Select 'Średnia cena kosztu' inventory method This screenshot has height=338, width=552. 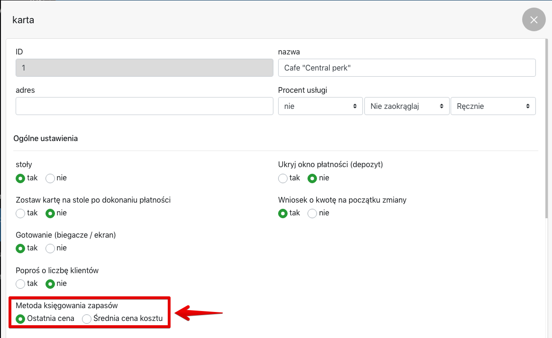click(x=87, y=319)
